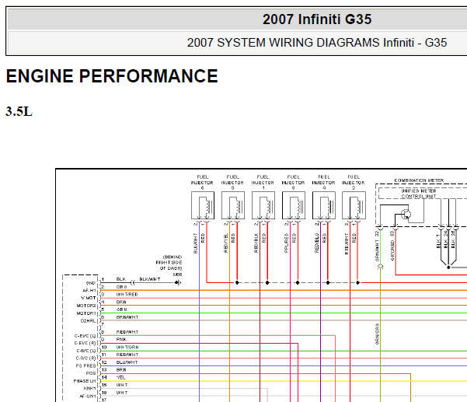Click the 'WHT/RED' wire label at pin 3
The width and height of the screenshot is (467, 402).
[x=127, y=295]
